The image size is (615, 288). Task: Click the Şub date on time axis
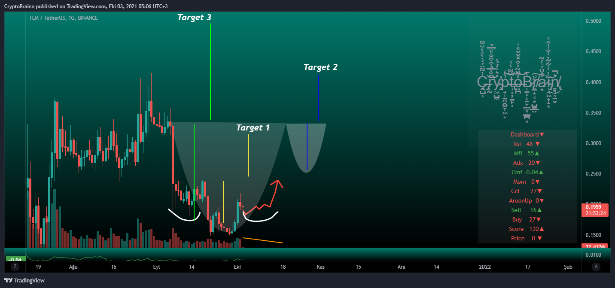point(568,267)
